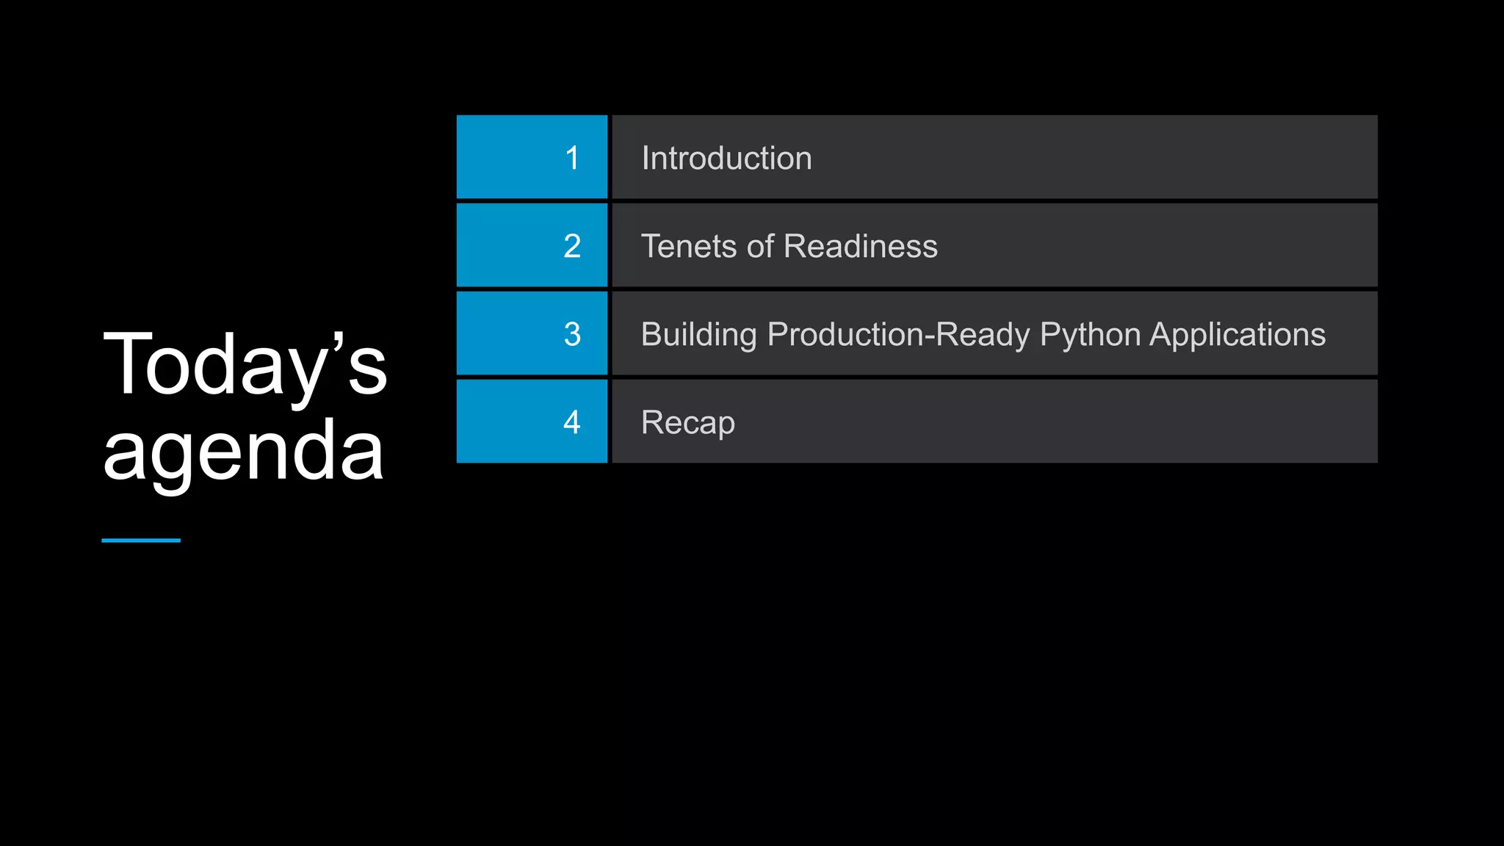Click the blue box numbered 3

click(532, 333)
